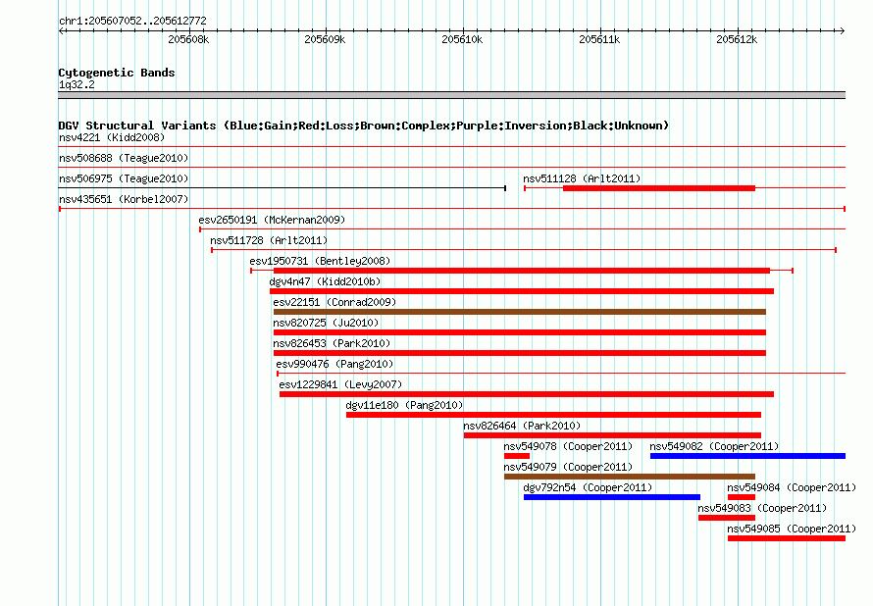
Task: Click the nsv826464 (Park2010) variant bar
Action: click(612, 435)
